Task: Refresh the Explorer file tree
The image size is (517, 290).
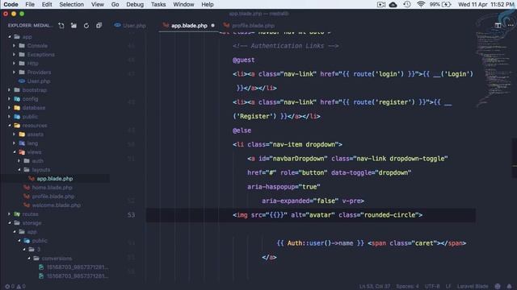Action: pyautogui.click(x=86, y=25)
